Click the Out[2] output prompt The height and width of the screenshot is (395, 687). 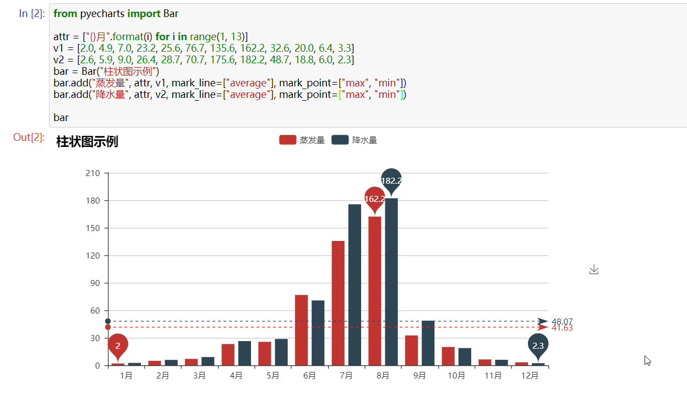pos(29,138)
